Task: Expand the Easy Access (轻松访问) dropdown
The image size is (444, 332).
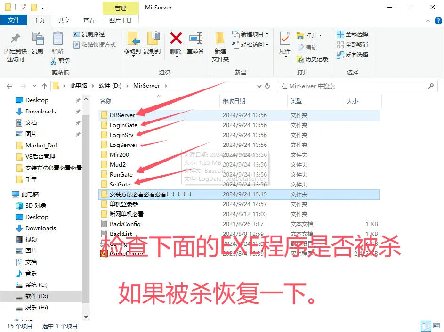Action: pos(267,44)
